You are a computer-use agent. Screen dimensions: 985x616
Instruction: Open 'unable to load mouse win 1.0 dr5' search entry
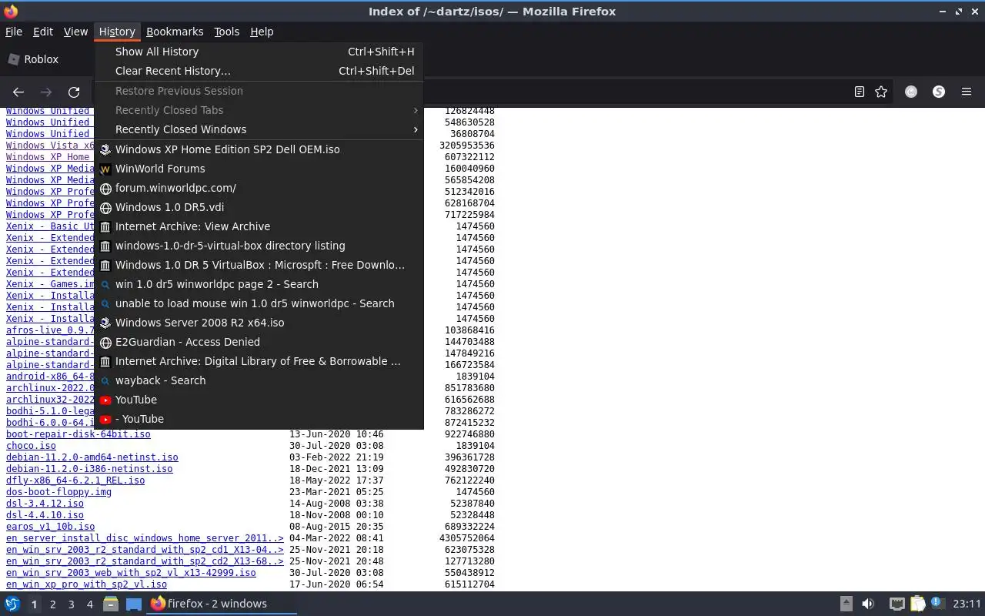coord(259,303)
